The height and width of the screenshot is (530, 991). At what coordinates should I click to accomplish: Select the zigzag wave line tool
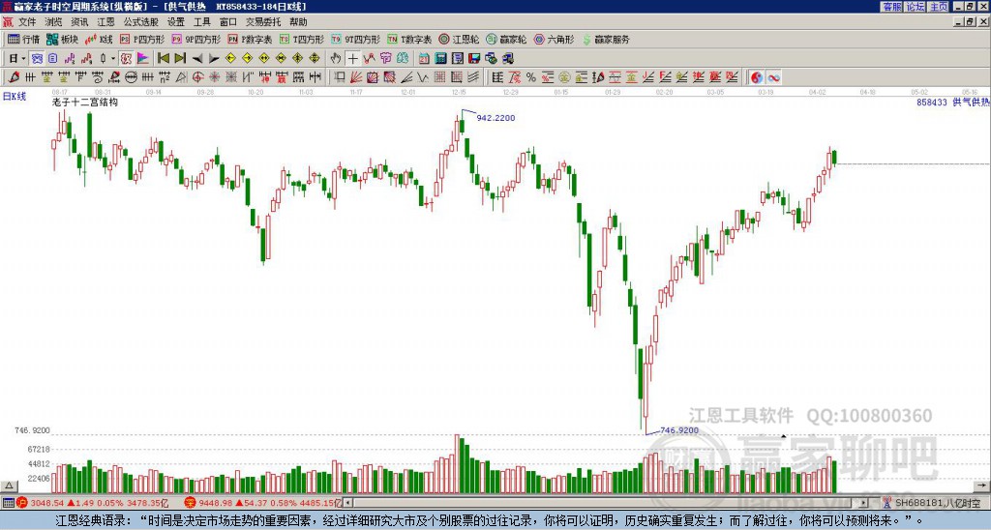[423, 77]
